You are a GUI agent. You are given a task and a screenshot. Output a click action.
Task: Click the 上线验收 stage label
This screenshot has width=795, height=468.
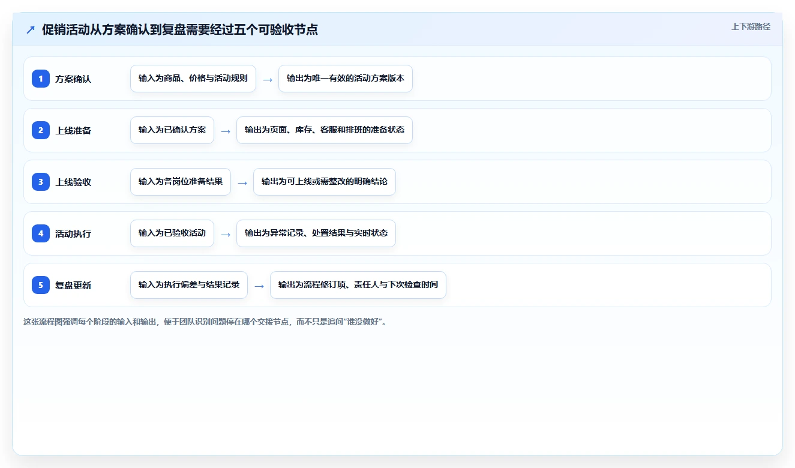73,182
